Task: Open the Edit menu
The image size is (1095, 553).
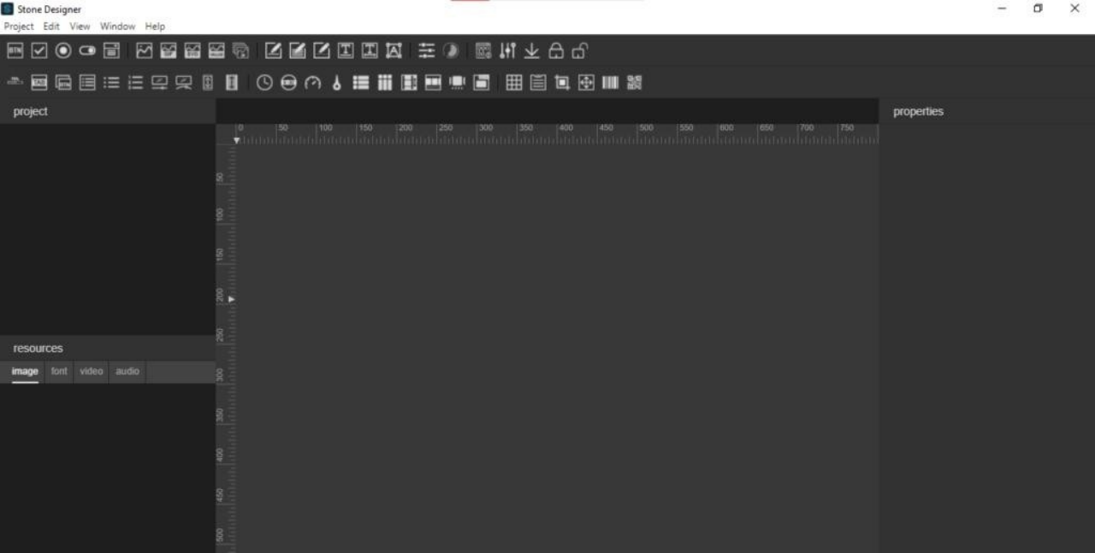Action: (51, 26)
